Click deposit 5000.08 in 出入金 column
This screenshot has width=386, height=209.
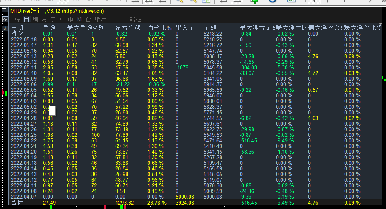(x=185, y=197)
